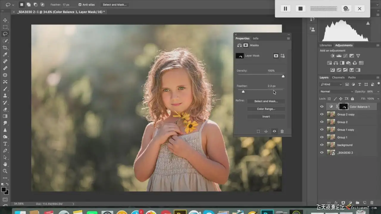Switch to the Channels tab
The image size is (381, 214).
click(338, 78)
